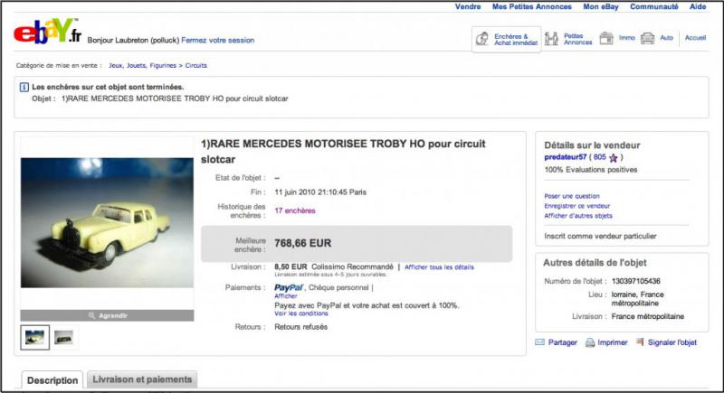Open the Communauté menu
724x393 pixels.
(x=654, y=6)
